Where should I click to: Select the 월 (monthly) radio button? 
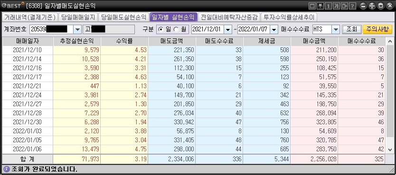176,29
